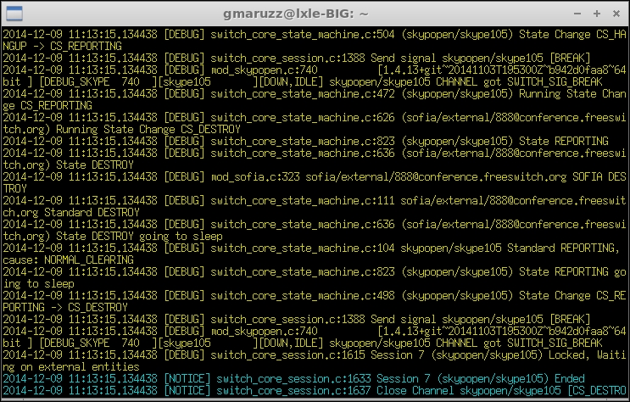Click NOTICE line 'switch_core_session.c:1633 Session 7'

coord(323,379)
